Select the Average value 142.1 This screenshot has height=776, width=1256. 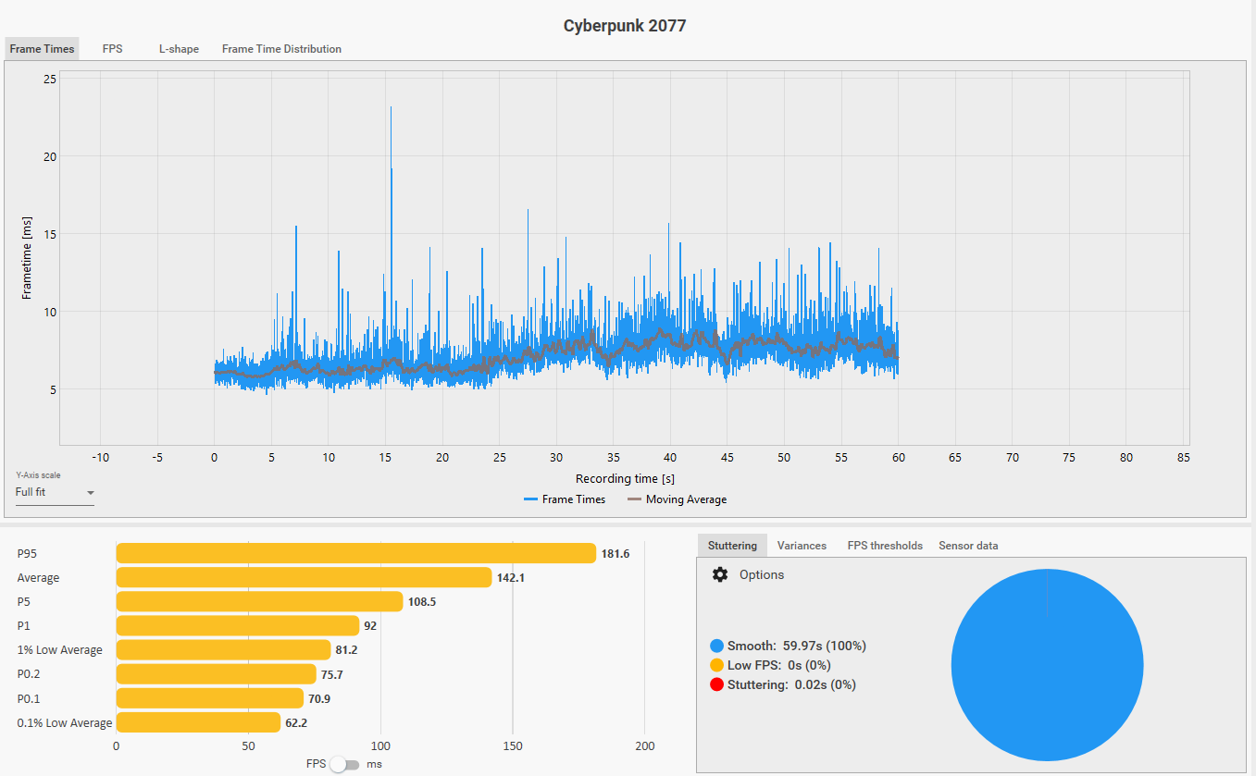click(x=511, y=577)
